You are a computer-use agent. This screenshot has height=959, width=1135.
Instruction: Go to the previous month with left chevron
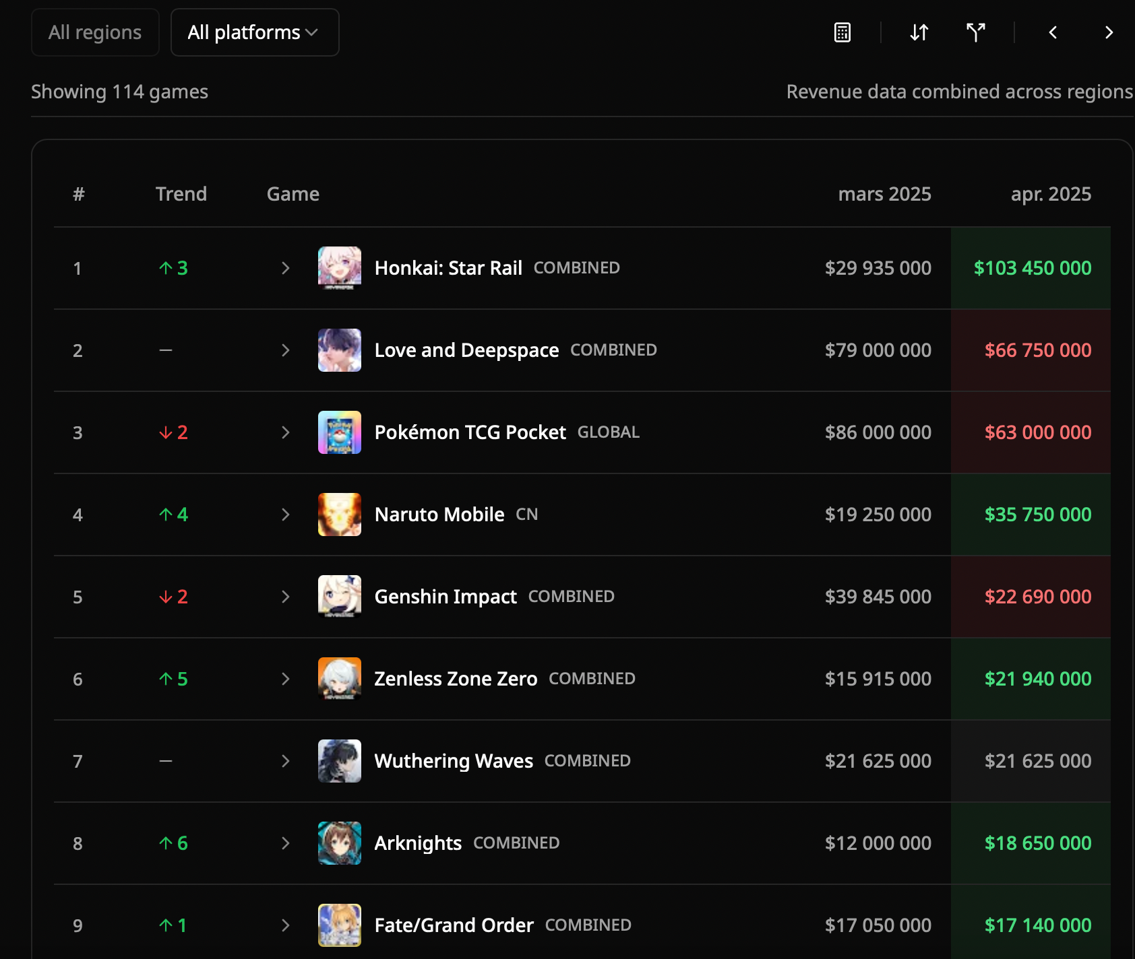[1053, 32]
